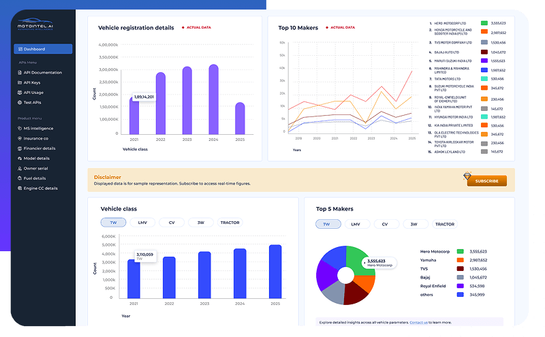Screen dimensions: 545x337
Task: Click the Insurance co sidebar icon
Action: (20, 138)
